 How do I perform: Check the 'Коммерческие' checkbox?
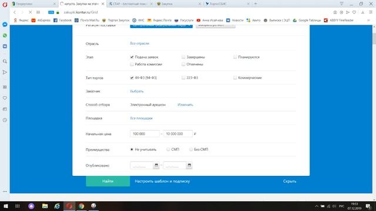pyautogui.click(x=235, y=77)
